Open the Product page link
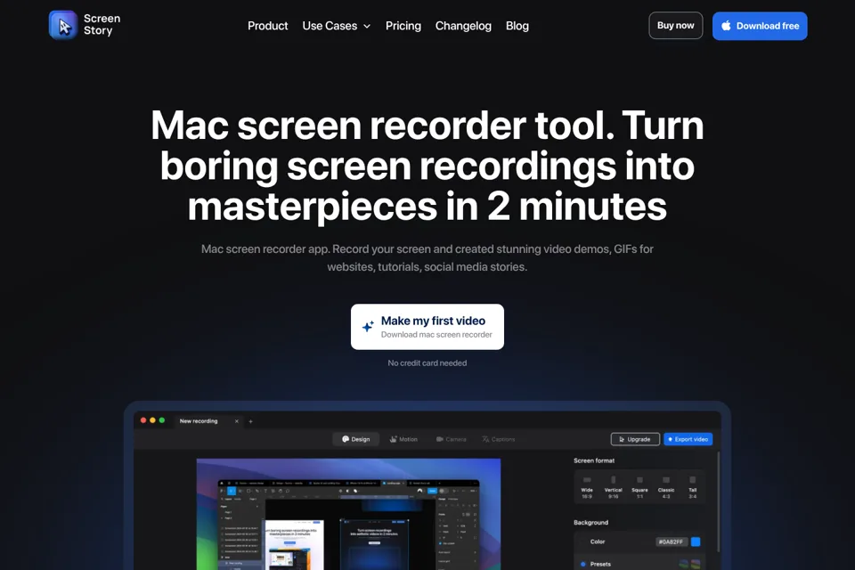Screen dimensions: 855x570 coord(267,26)
